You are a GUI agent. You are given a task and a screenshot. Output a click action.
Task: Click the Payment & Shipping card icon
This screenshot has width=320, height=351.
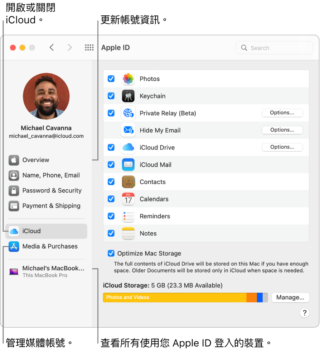click(x=14, y=206)
